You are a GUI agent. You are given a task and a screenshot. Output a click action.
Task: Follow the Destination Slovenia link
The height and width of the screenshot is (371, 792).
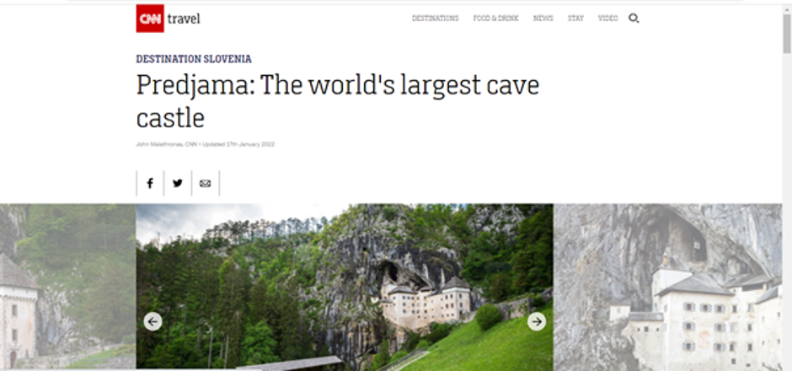[194, 59]
